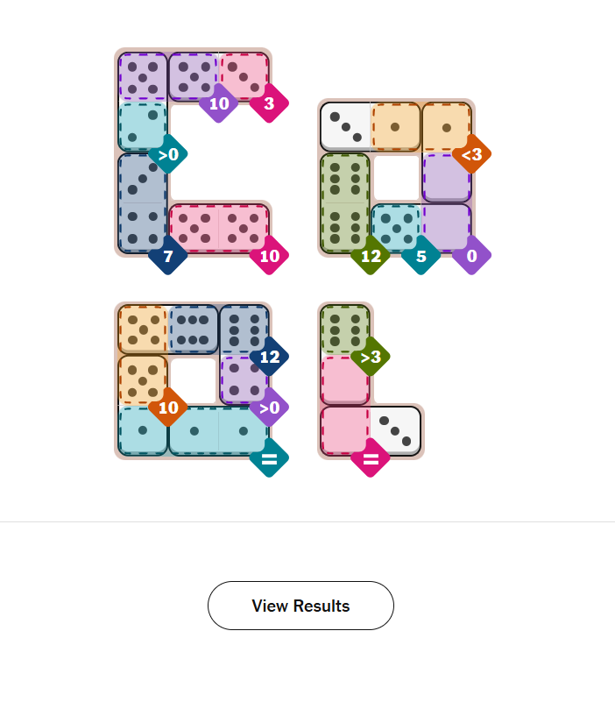
Task: Select the green diamond labeled 12
Action: coord(371,256)
